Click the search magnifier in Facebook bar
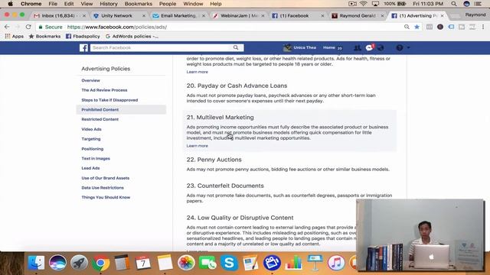 pos(236,47)
